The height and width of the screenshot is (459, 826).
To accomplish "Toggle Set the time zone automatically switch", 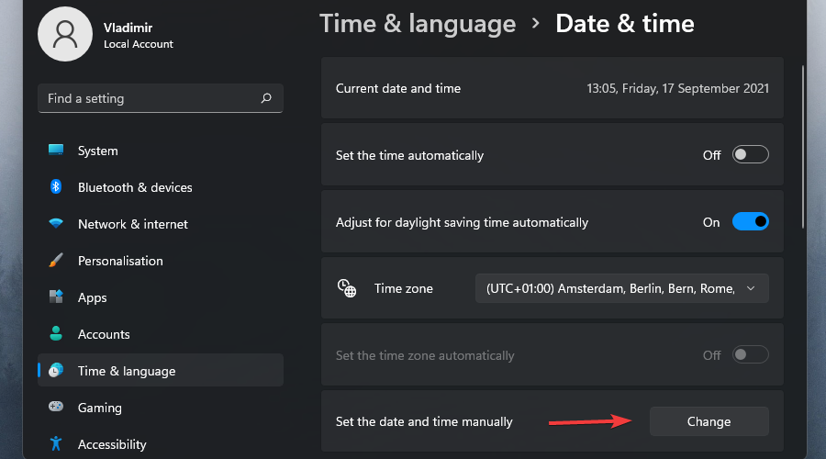I will point(750,355).
